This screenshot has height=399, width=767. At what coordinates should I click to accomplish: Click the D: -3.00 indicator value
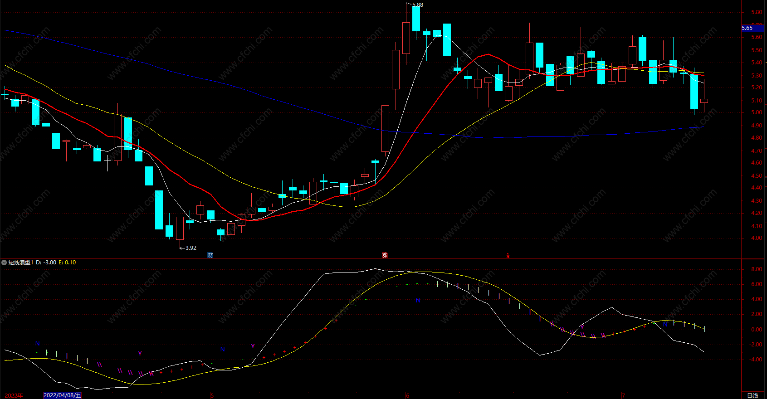pyautogui.click(x=46, y=263)
